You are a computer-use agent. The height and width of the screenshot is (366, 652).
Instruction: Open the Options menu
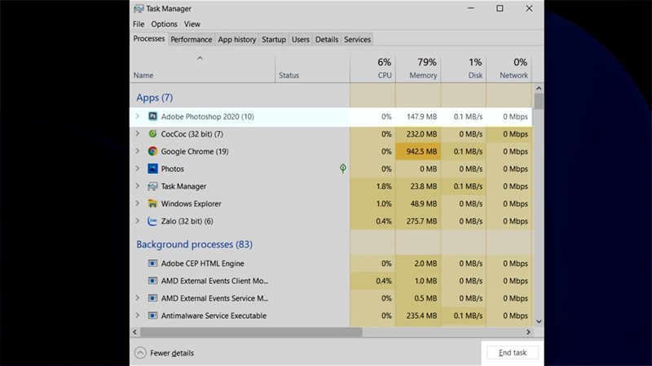click(x=164, y=24)
